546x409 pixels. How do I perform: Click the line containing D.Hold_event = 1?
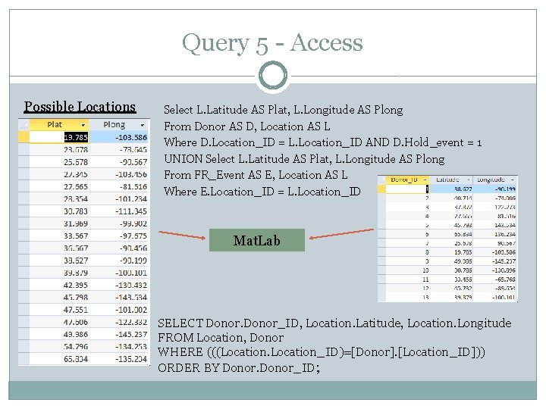[x=323, y=142]
